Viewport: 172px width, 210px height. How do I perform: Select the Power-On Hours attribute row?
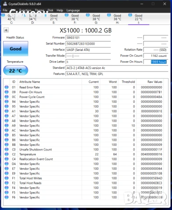(x=83, y=92)
